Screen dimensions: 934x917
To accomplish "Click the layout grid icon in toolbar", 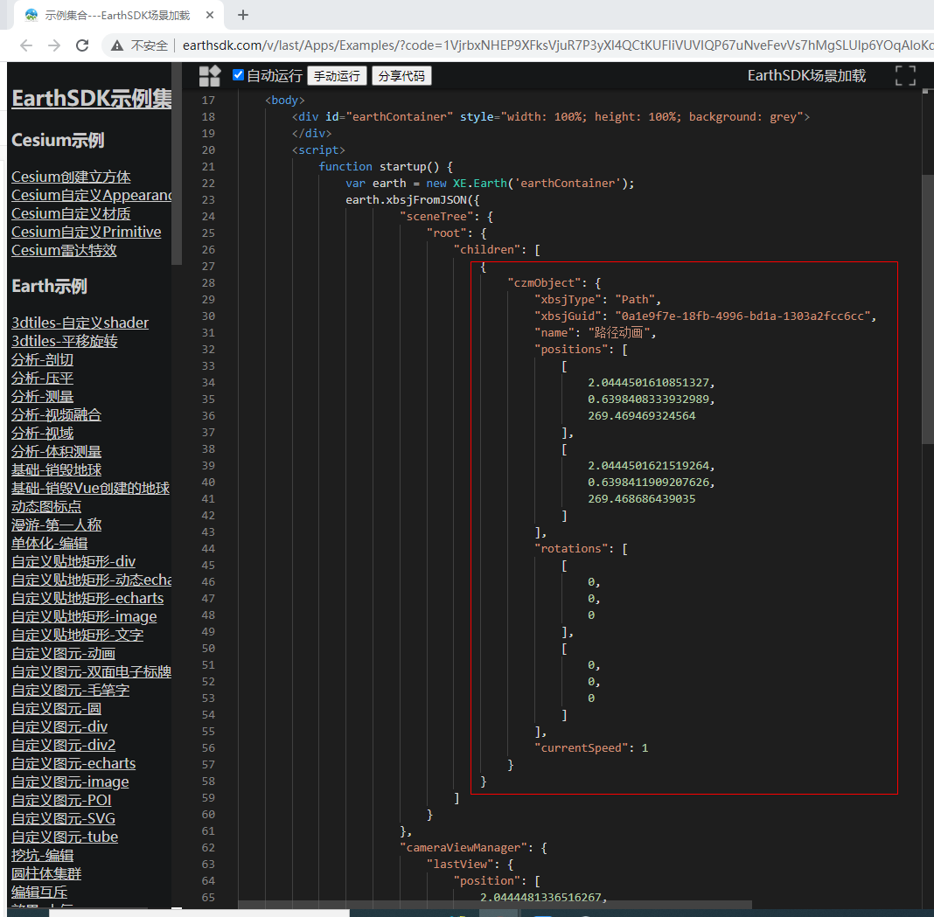I will tap(210, 76).
